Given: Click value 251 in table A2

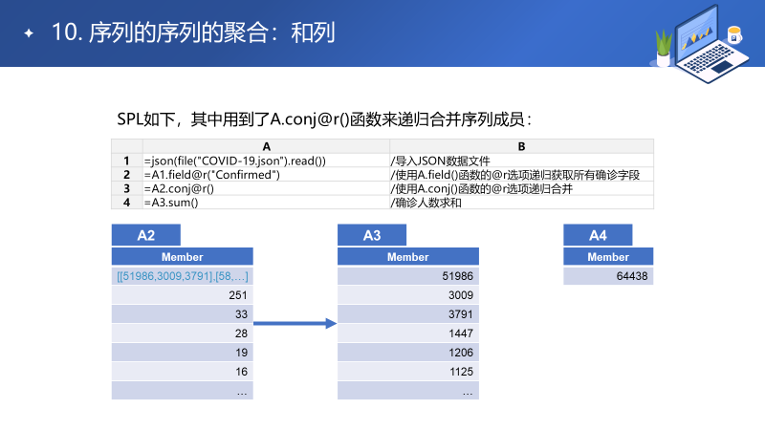Looking at the screenshot, I should 182,295.
